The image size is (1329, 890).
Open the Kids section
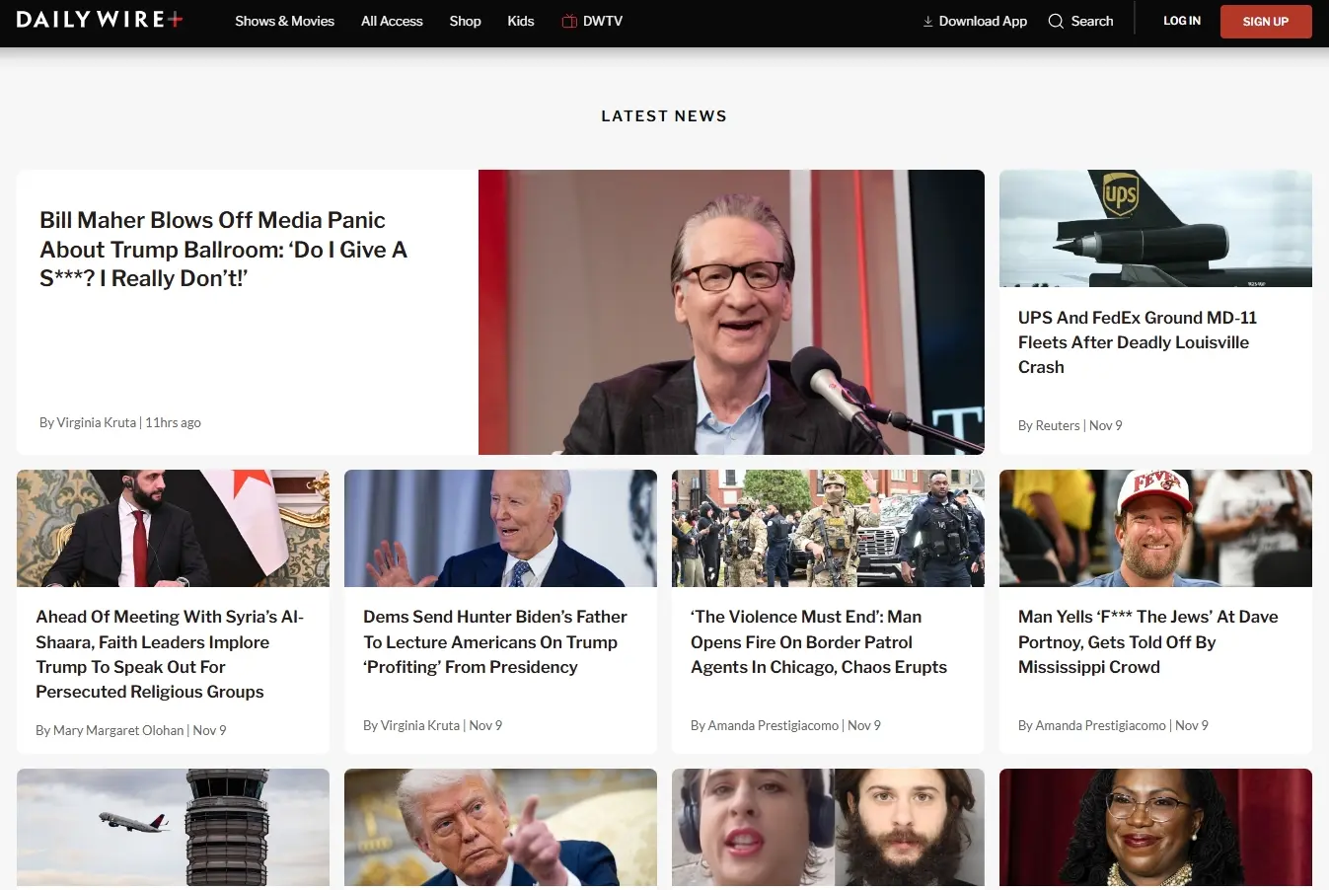tap(520, 22)
